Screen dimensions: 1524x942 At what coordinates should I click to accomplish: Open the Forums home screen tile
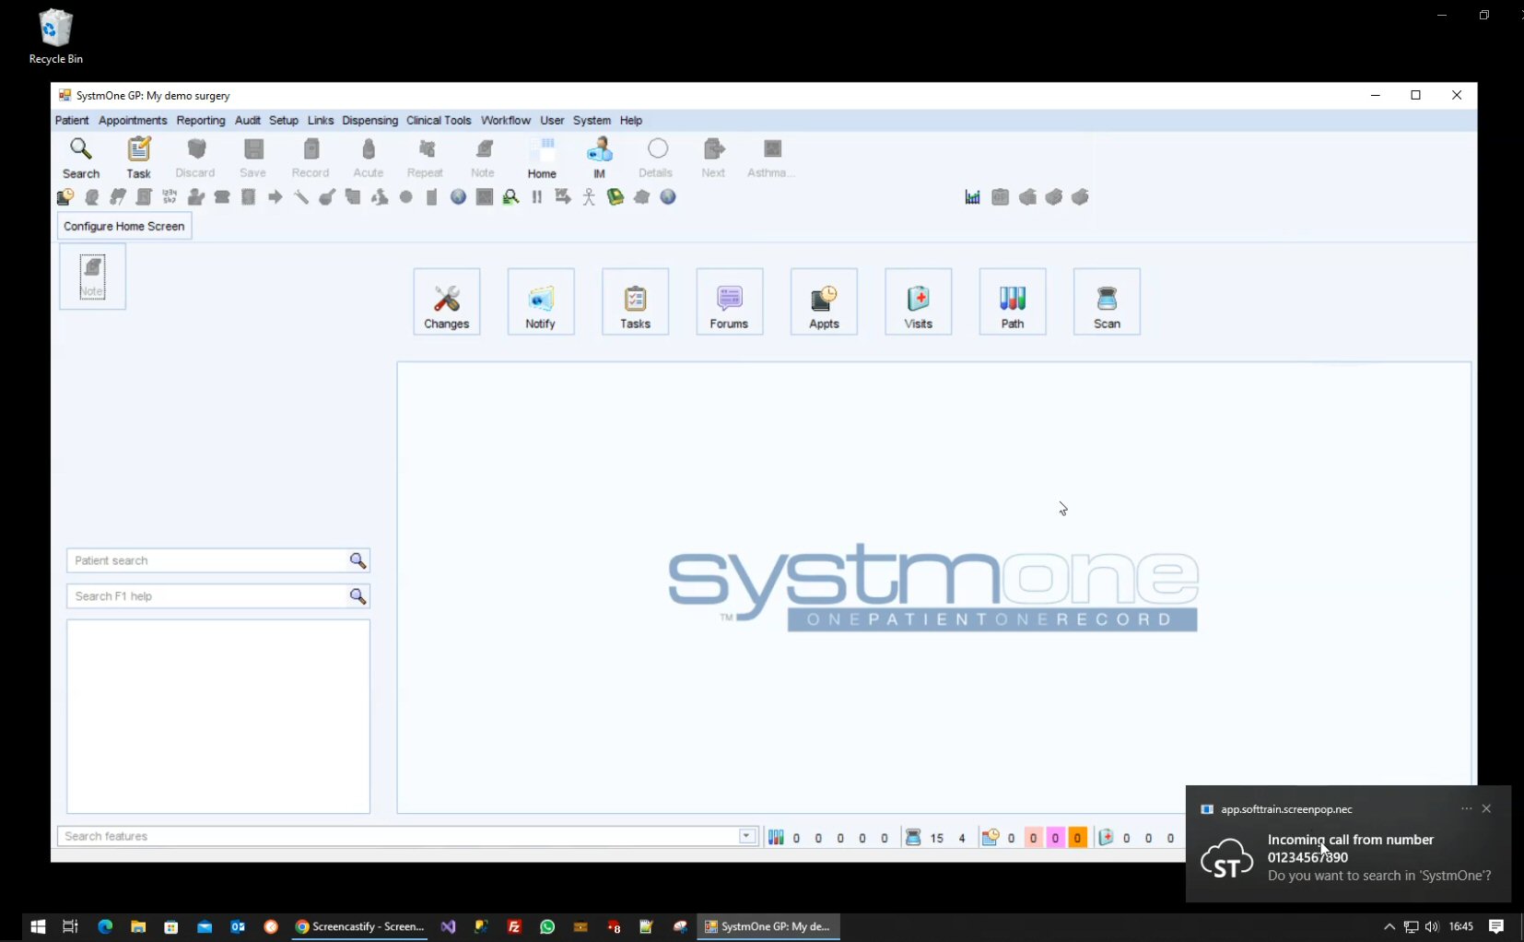[x=730, y=301]
